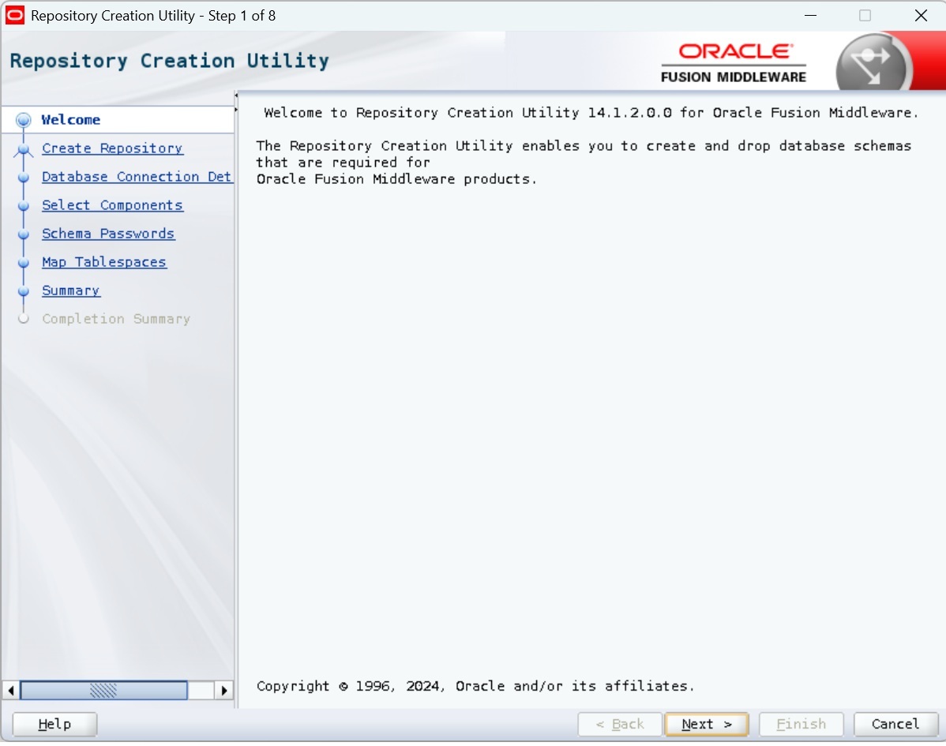Close the Repository Creation Utility window
This screenshot has height=746, width=946.
[x=921, y=16]
